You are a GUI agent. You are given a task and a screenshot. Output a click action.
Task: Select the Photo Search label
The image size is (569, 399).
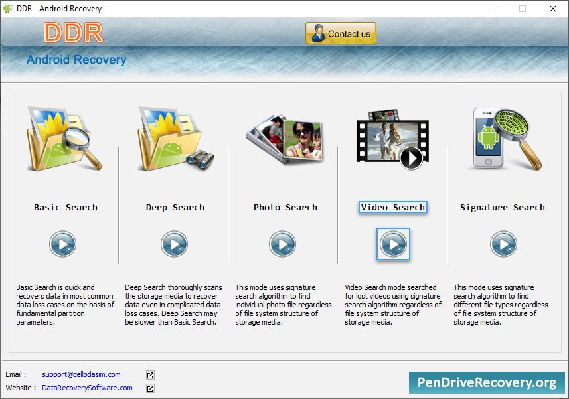(285, 208)
